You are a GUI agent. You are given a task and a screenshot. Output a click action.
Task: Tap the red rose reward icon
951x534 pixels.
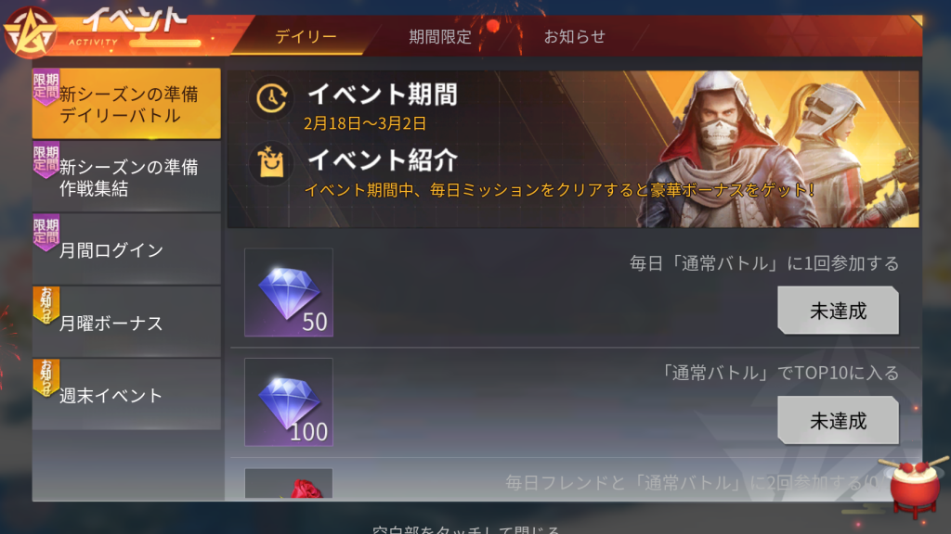(x=289, y=484)
